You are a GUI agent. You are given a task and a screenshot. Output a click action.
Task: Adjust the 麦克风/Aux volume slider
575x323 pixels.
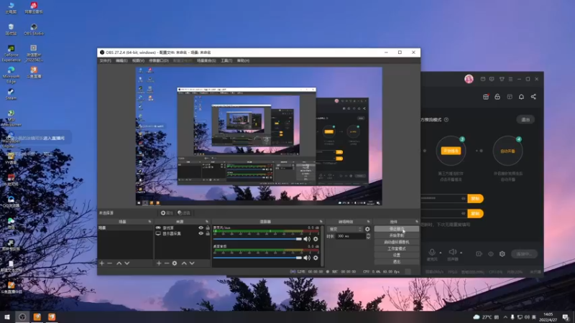tap(257, 239)
